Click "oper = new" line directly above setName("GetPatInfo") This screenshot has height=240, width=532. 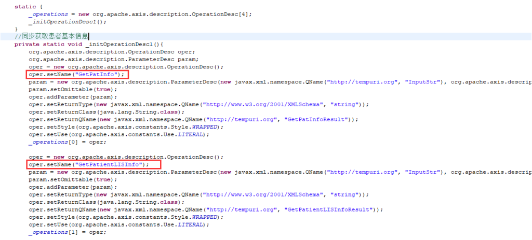point(126,67)
